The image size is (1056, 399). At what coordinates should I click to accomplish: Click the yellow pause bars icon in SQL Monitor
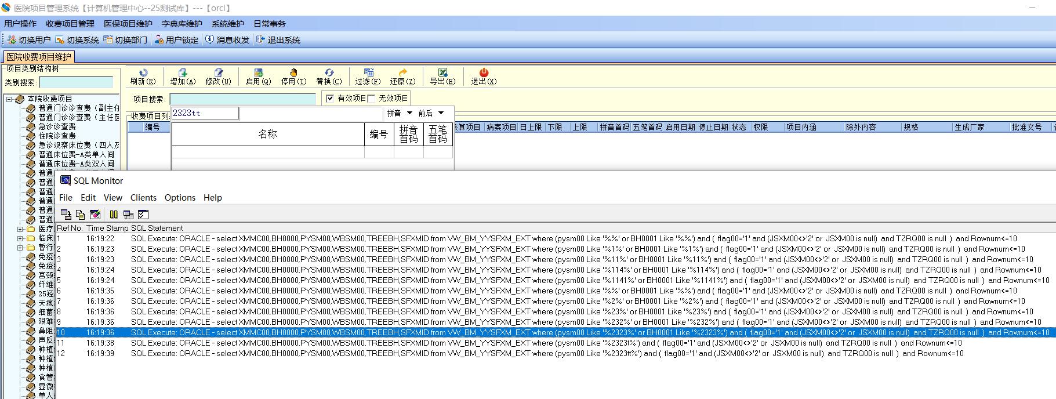point(114,215)
